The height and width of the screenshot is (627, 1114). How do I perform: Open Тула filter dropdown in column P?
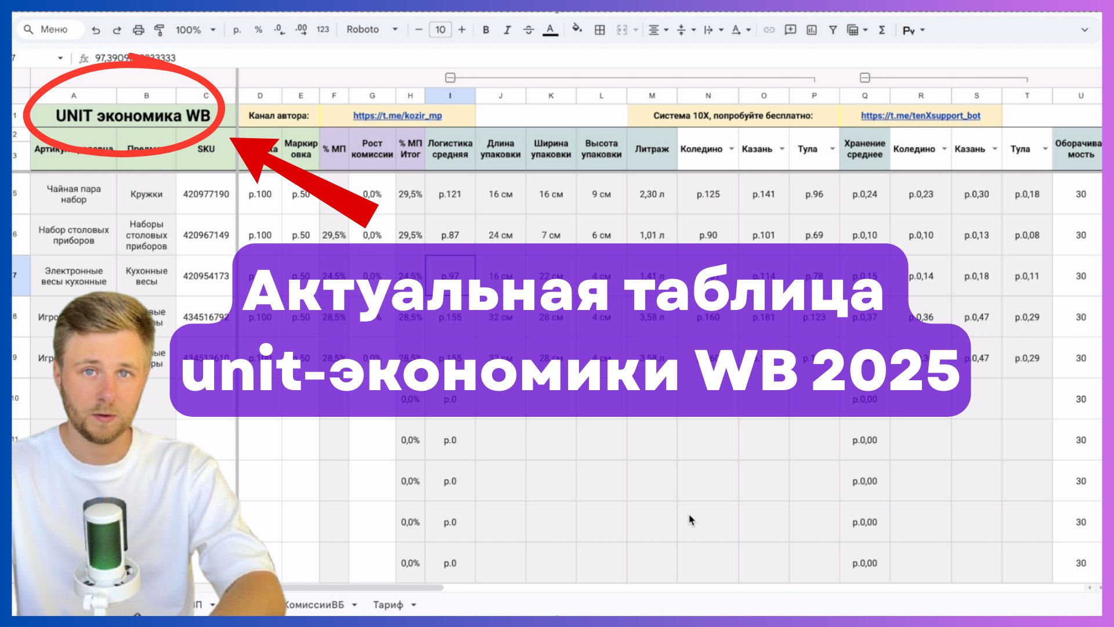pos(832,149)
